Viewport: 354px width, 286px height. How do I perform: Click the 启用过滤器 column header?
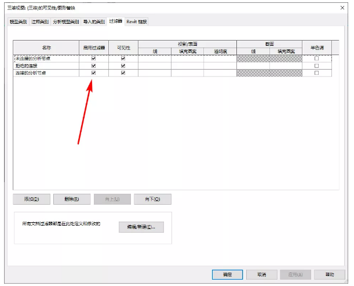click(94, 48)
